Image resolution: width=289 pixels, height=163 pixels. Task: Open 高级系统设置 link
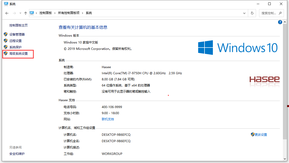(x=19, y=54)
